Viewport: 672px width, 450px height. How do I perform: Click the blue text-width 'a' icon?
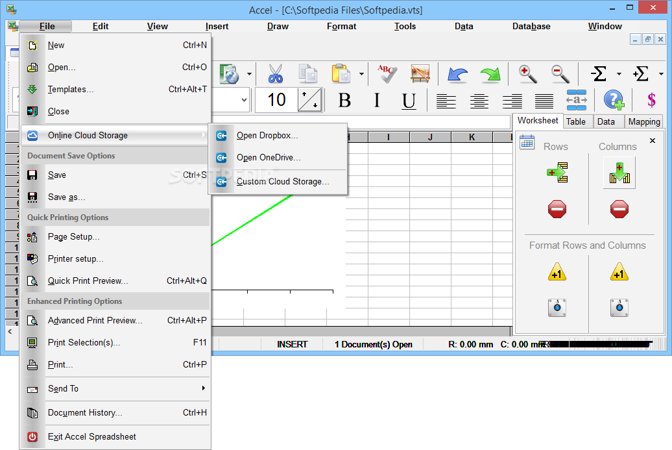coord(577,101)
